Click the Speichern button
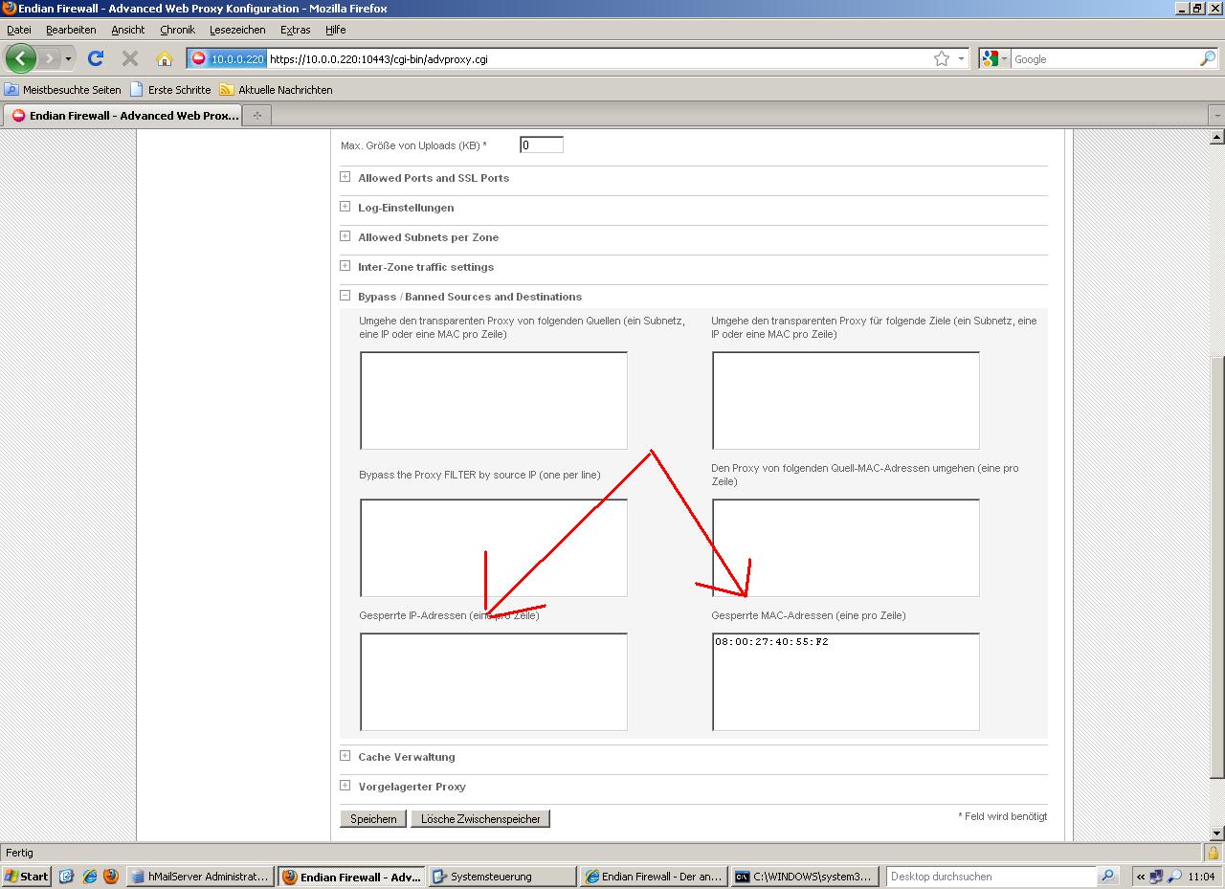Screen dimensions: 1225x889 tap(373, 819)
